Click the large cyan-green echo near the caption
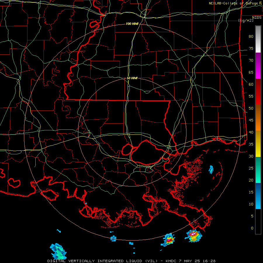263x263 pixels. click(x=58, y=251)
